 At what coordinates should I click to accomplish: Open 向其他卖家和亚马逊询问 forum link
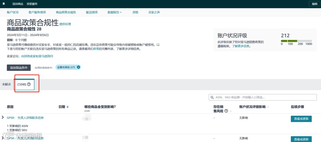(37, 56)
